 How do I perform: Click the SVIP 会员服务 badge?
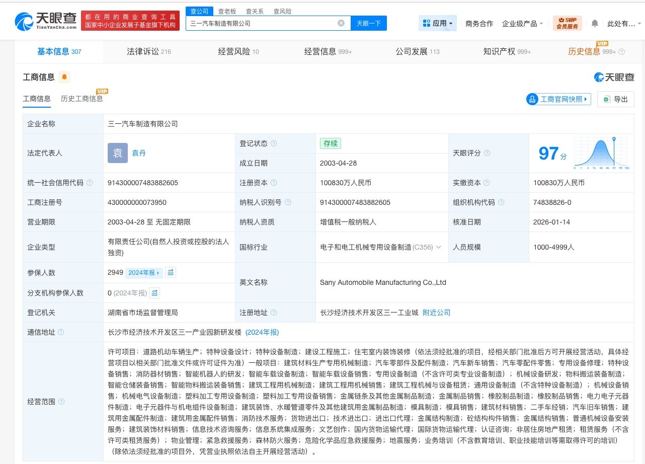[x=567, y=23]
